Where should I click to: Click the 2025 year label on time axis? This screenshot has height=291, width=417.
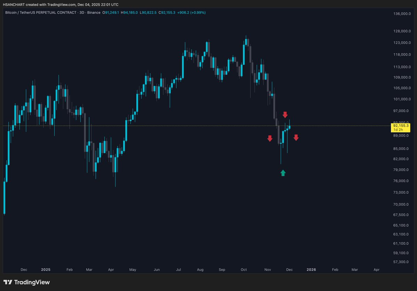(46, 270)
